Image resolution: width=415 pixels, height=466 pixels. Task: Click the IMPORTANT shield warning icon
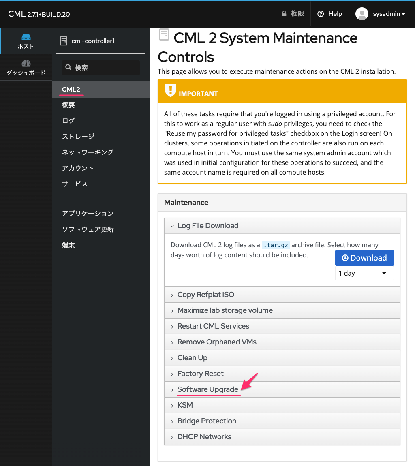click(x=171, y=90)
